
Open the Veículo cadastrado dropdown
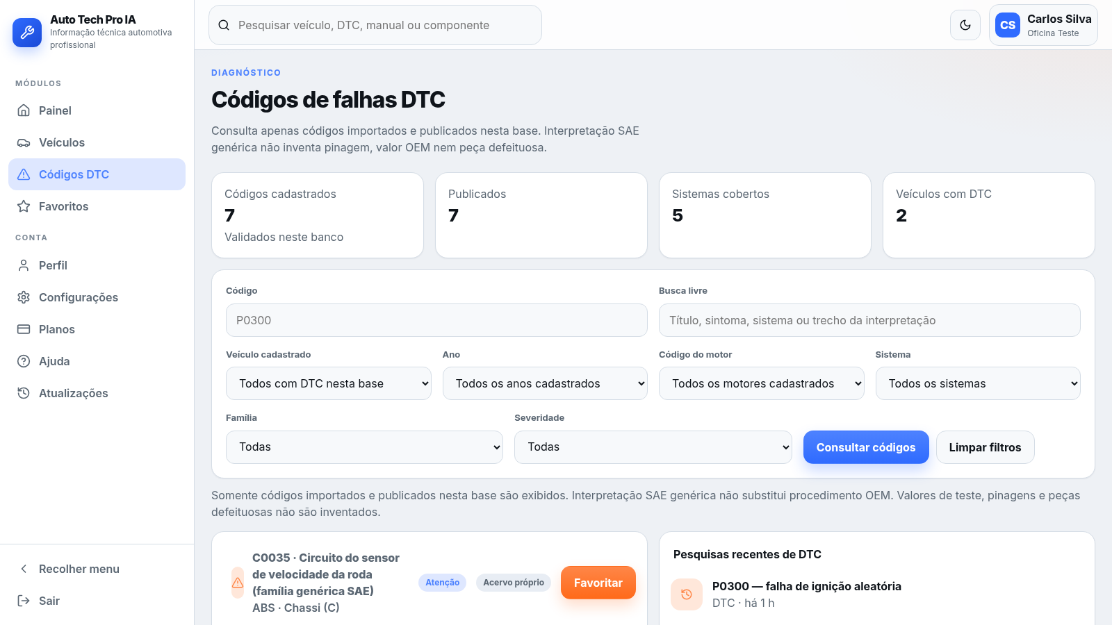[x=329, y=383]
